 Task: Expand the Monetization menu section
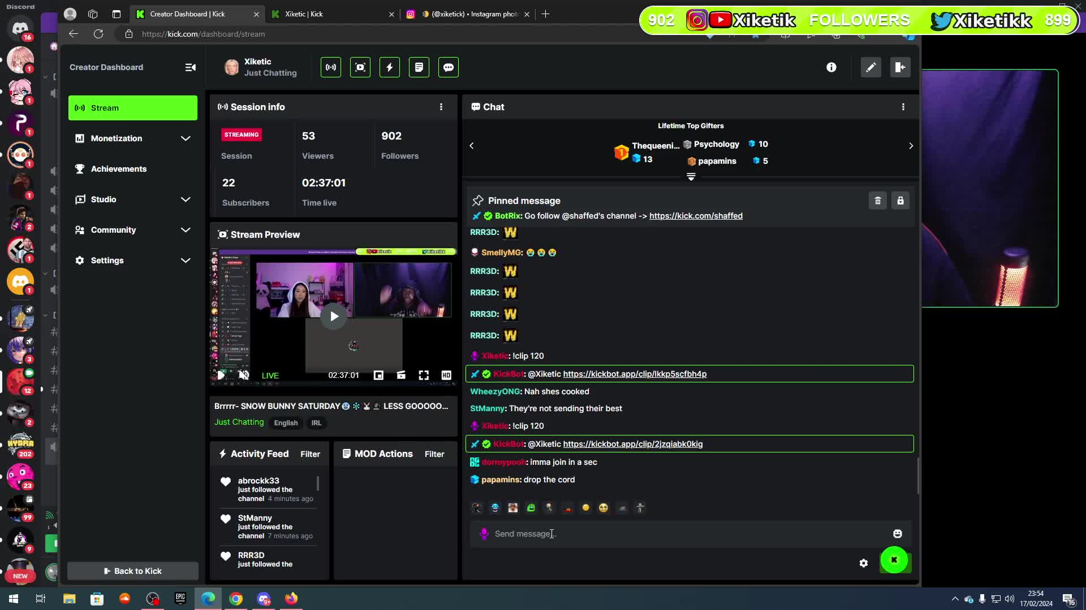[185, 138]
